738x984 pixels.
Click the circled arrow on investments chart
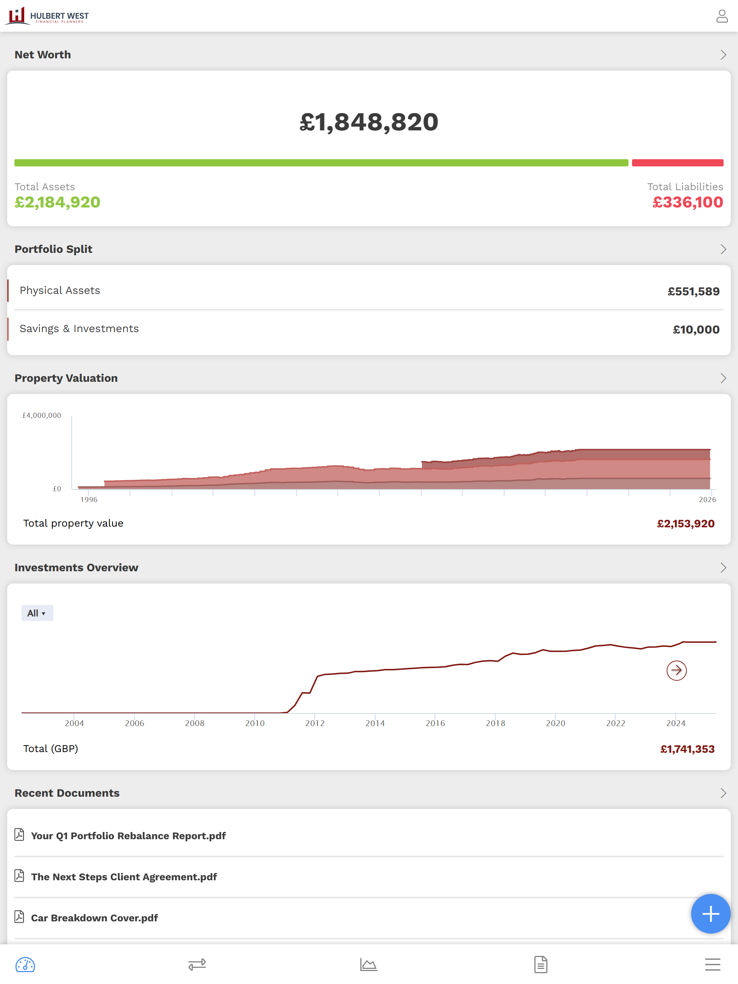point(676,670)
